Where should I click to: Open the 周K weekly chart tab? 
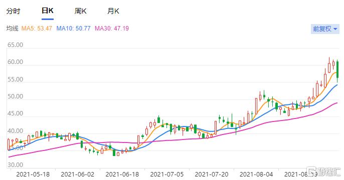(x=81, y=11)
